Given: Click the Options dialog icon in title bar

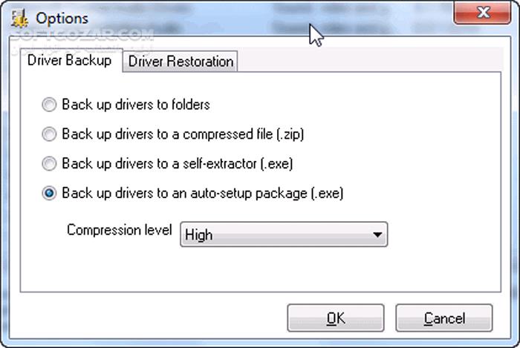Looking at the screenshot, I should pyautogui.click(x=19, y=19).
